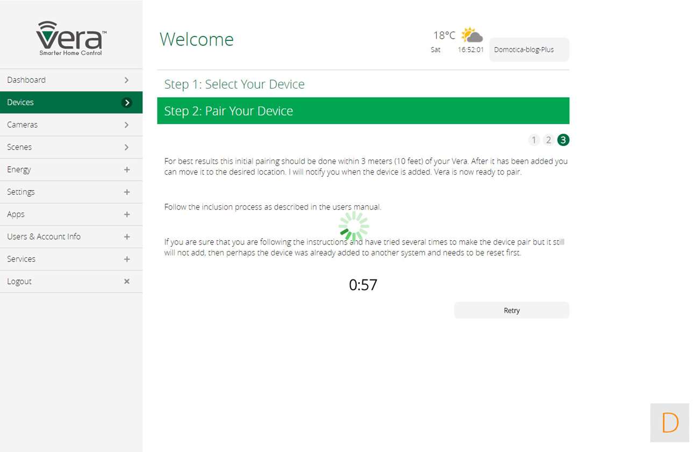
Task: Click the Scenes chevron icon
Action: [x=127, y=147]
